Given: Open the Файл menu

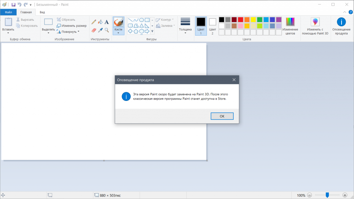Looking at the screenshot, I should (x=8, y=12).
